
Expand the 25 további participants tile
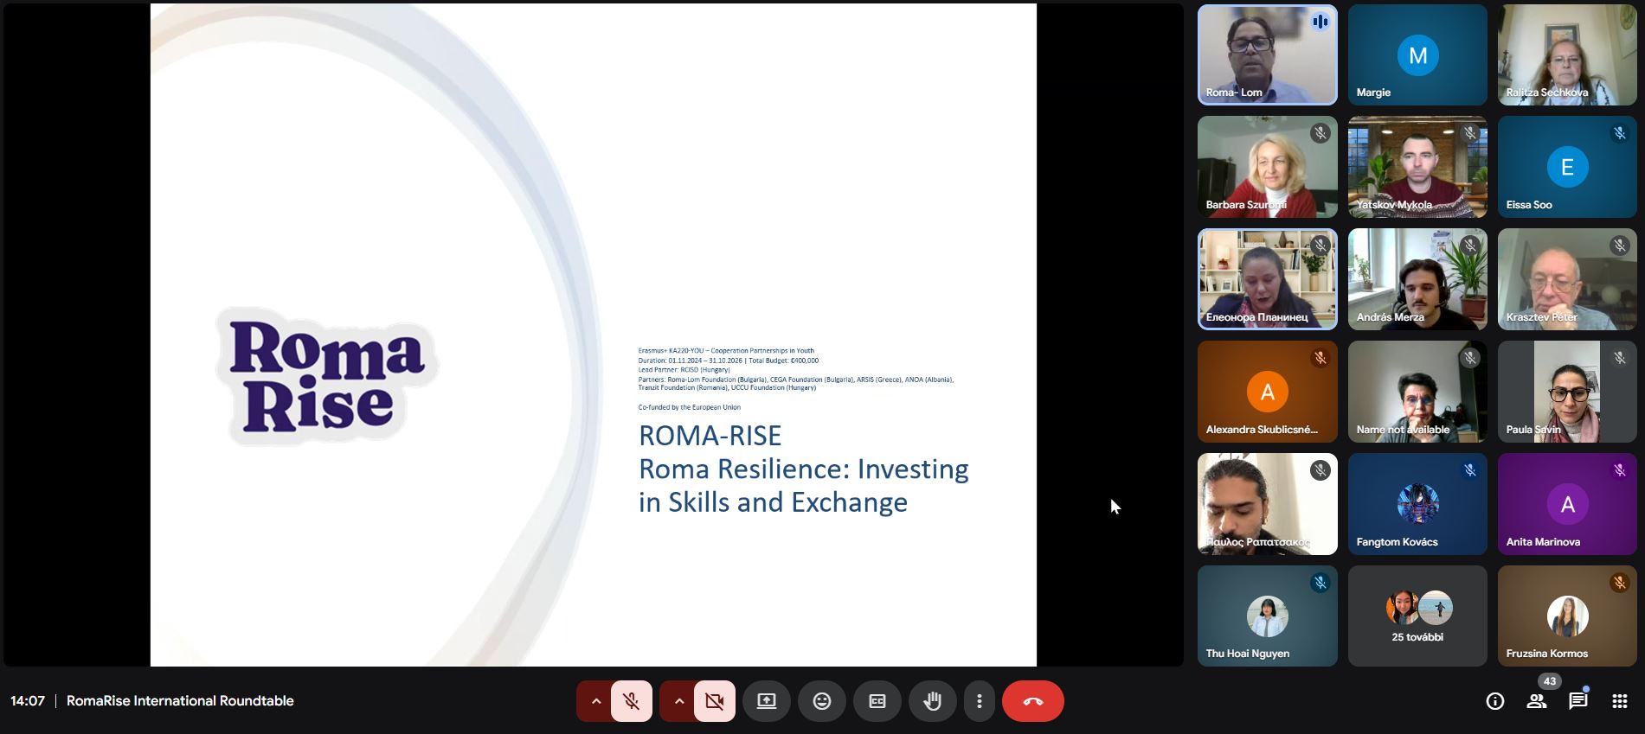click(x=1417, y=616)
